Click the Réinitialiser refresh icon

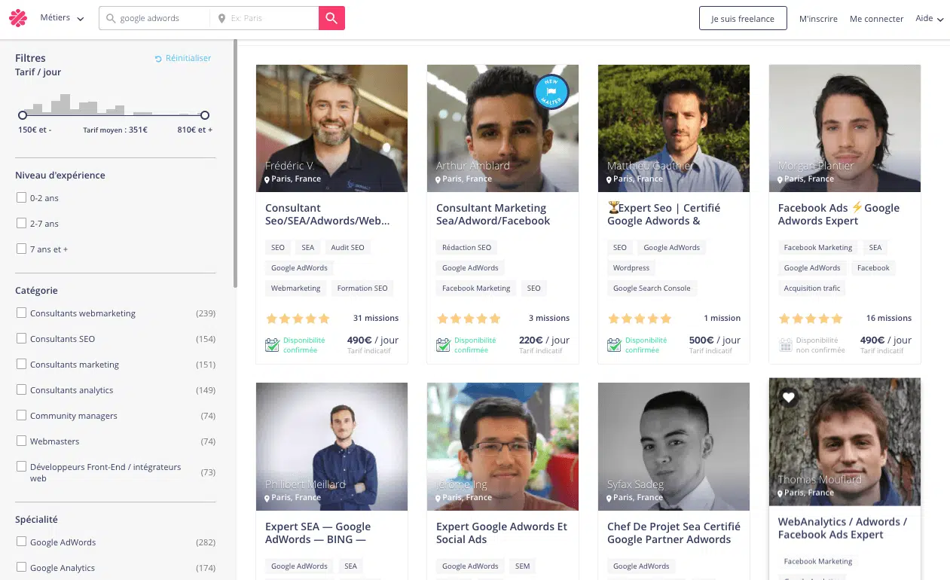point(158,59)
